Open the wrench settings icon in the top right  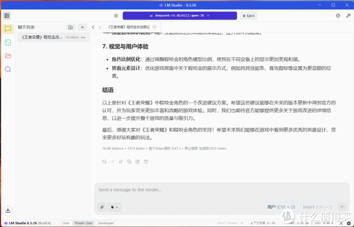coord(348,15)
